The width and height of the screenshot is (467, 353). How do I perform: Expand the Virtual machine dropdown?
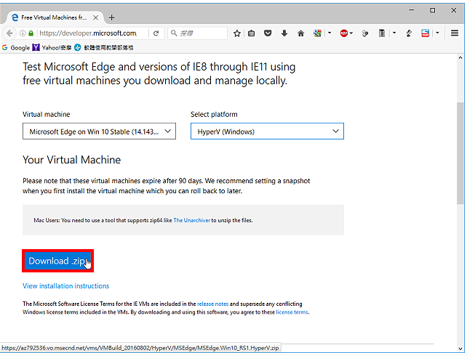(99, 131)
